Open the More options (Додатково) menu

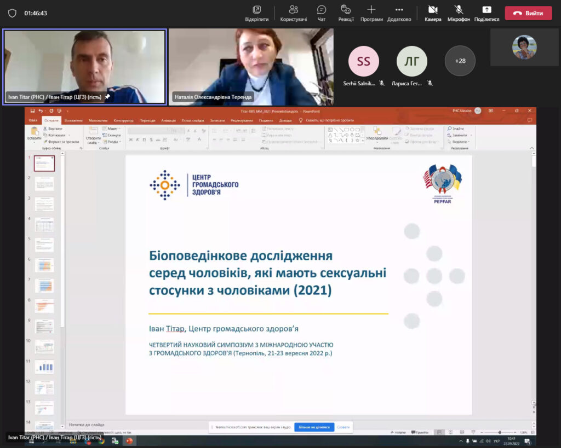tap(399, 13)
